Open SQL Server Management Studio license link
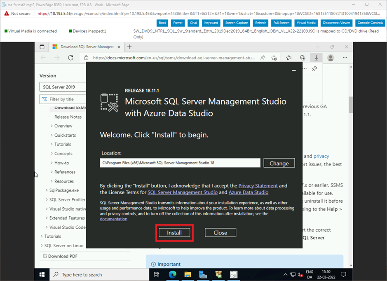 183,192
